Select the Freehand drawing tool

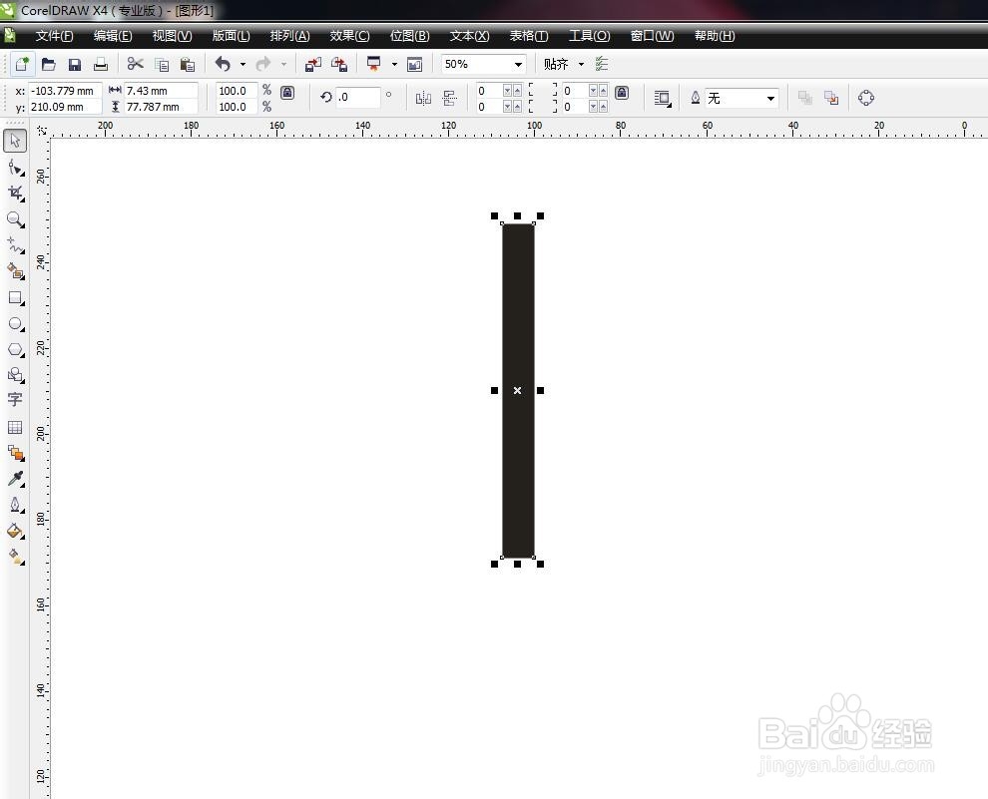coord(15,245)
